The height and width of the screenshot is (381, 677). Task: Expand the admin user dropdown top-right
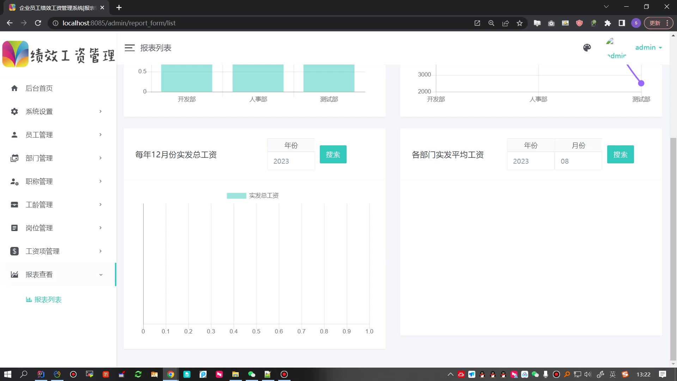[649, 47]
